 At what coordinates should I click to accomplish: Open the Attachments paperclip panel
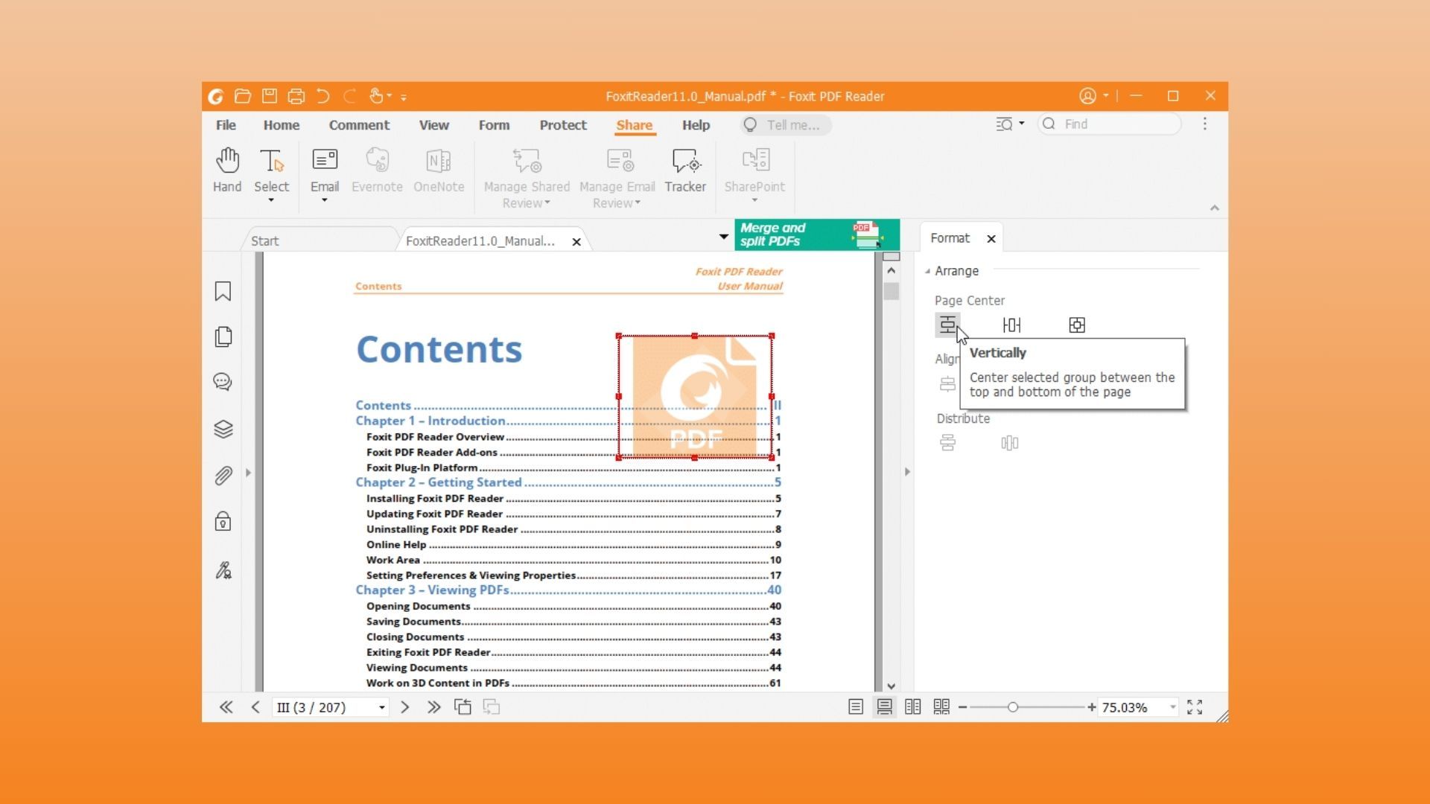coord(223,476)
